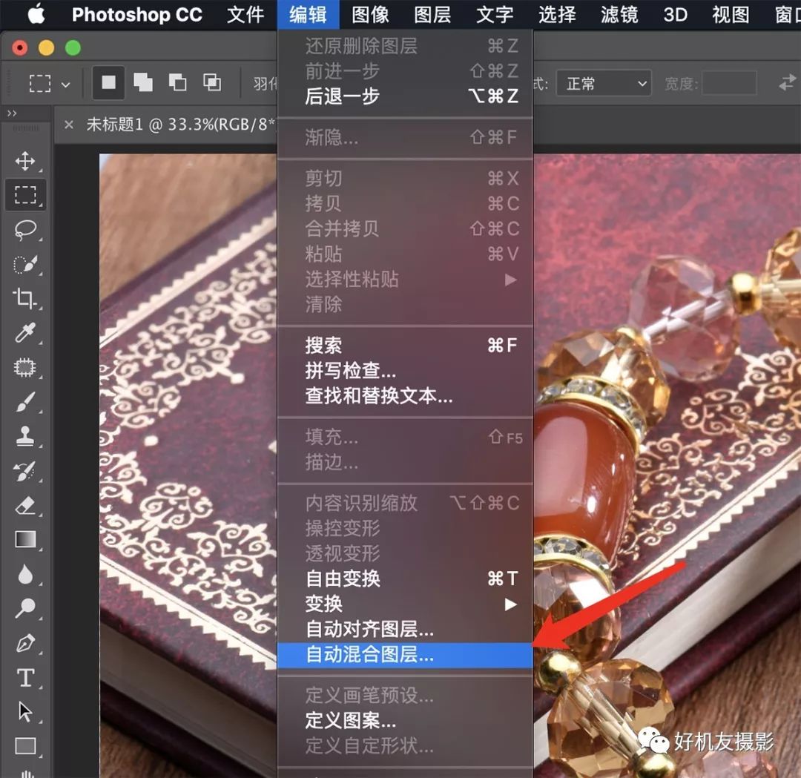Close the 未标题1 document tab
This screenshot has height=778, width=801.
tap(69, 125)
